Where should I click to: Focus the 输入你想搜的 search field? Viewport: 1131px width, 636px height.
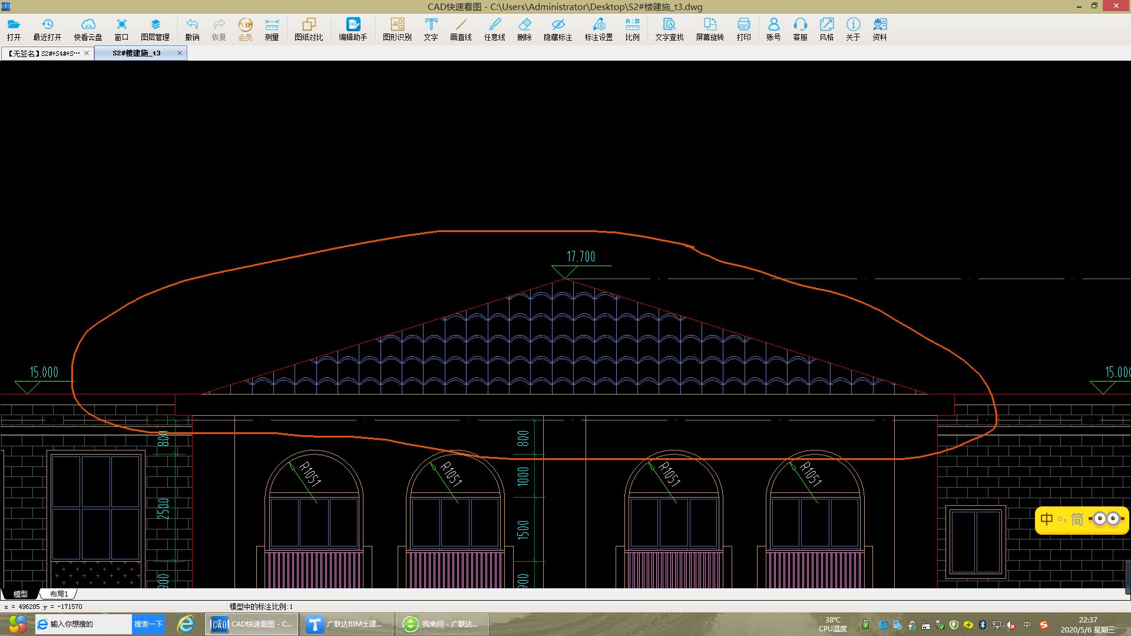coord(84,624)
